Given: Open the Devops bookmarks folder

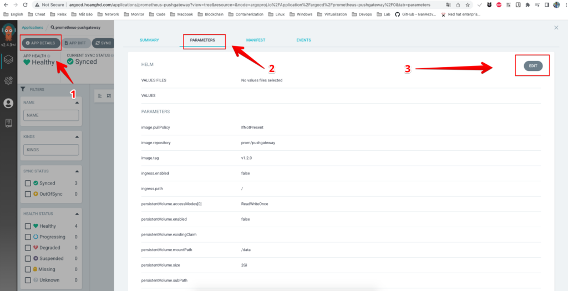Looking at the screenshot, I should [363, 14].
